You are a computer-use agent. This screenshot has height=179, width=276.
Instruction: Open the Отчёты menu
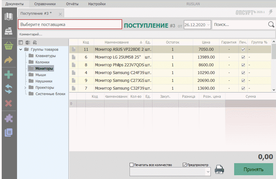point(72,4)
